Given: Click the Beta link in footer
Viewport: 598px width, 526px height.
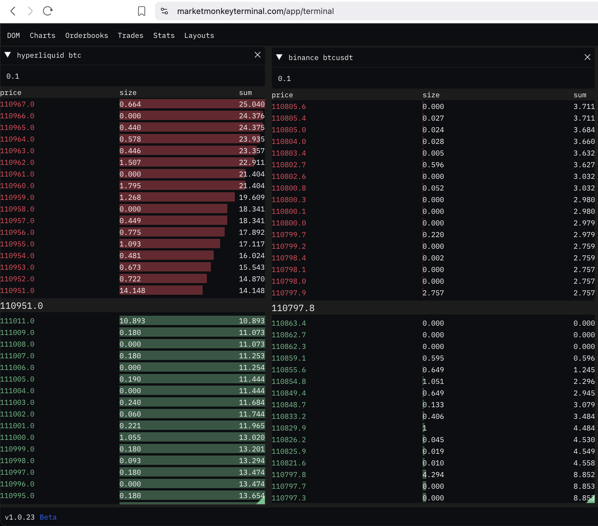Looking at the screenshot, I should coord(48,517).
